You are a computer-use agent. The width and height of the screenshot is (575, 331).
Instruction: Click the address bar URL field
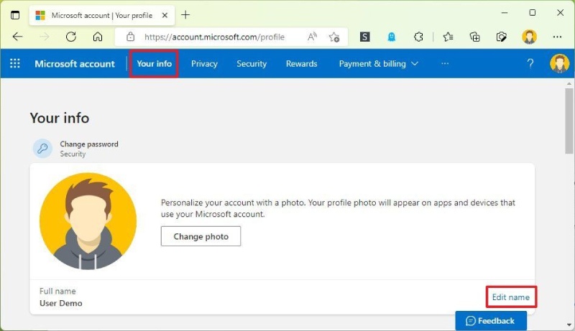[214, 37]
